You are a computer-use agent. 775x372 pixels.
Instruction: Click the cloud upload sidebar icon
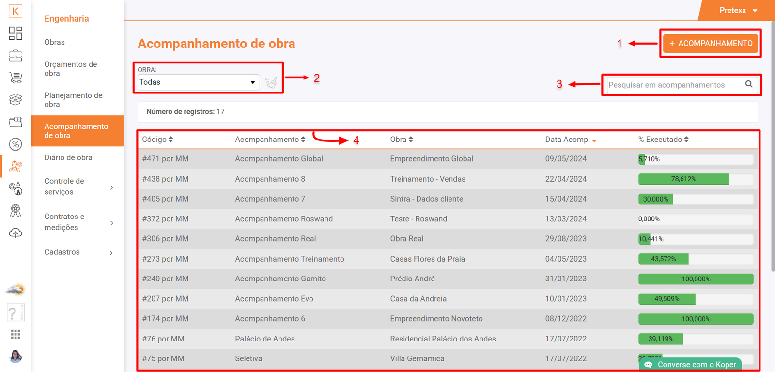tap(15, 233)
